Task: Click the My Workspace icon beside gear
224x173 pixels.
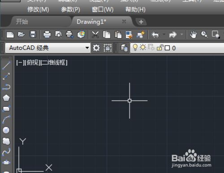Action: tap(108, 48)
